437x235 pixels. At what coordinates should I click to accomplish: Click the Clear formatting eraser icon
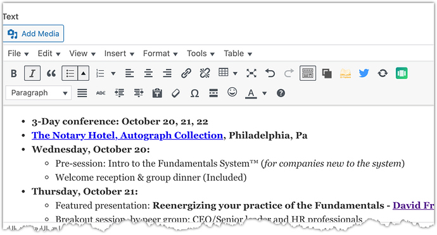(176, 93)
